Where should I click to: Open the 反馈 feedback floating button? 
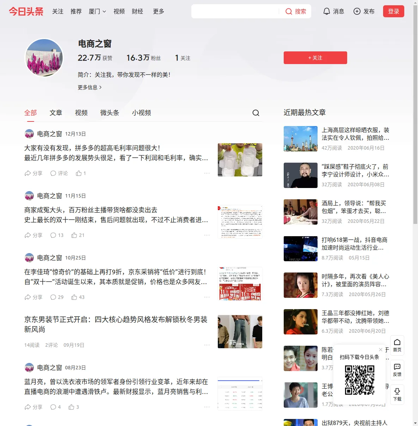(x=397, y=370)
